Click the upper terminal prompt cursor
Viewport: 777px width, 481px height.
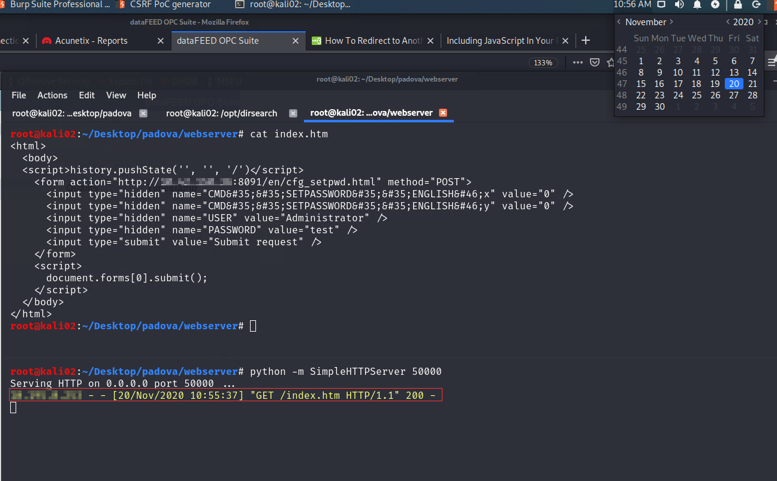(x=253, y=326)
